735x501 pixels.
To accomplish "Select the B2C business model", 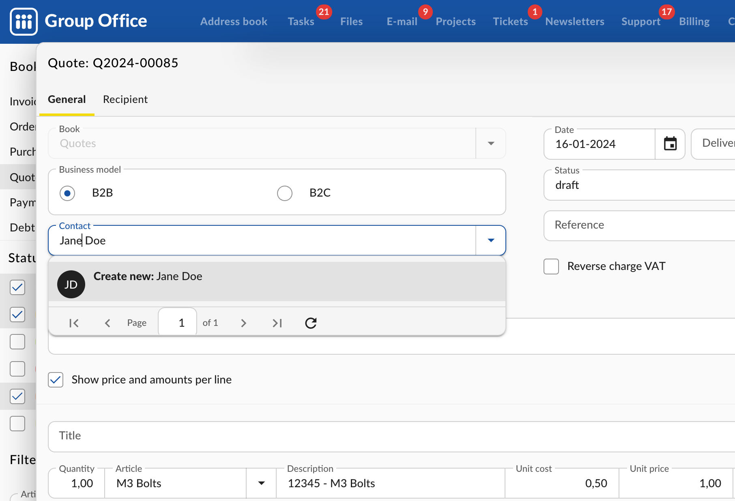I will [x=285, y=193].
